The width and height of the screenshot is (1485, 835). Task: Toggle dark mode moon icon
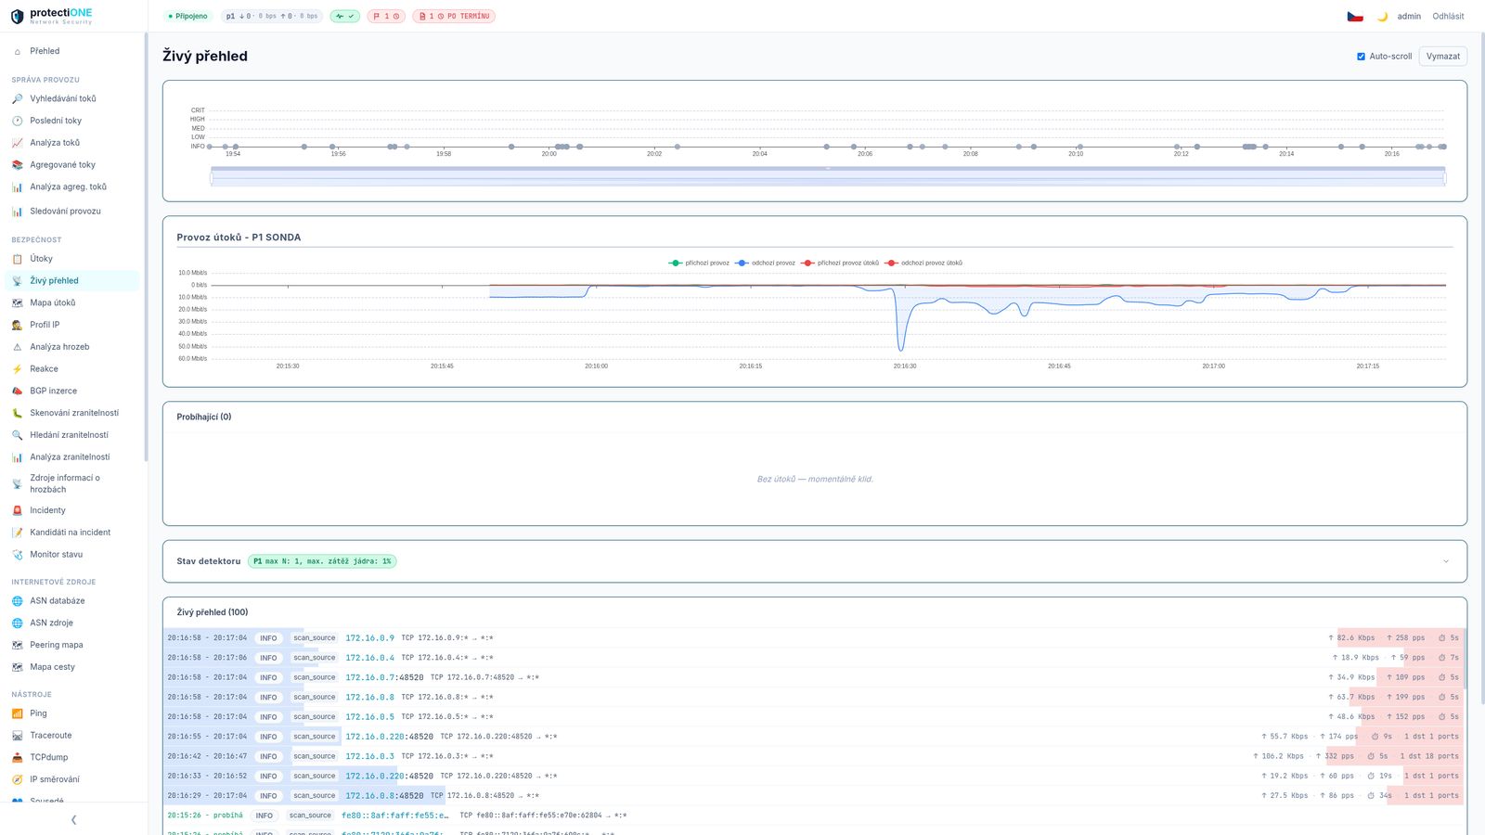[x=1382, y=17]
